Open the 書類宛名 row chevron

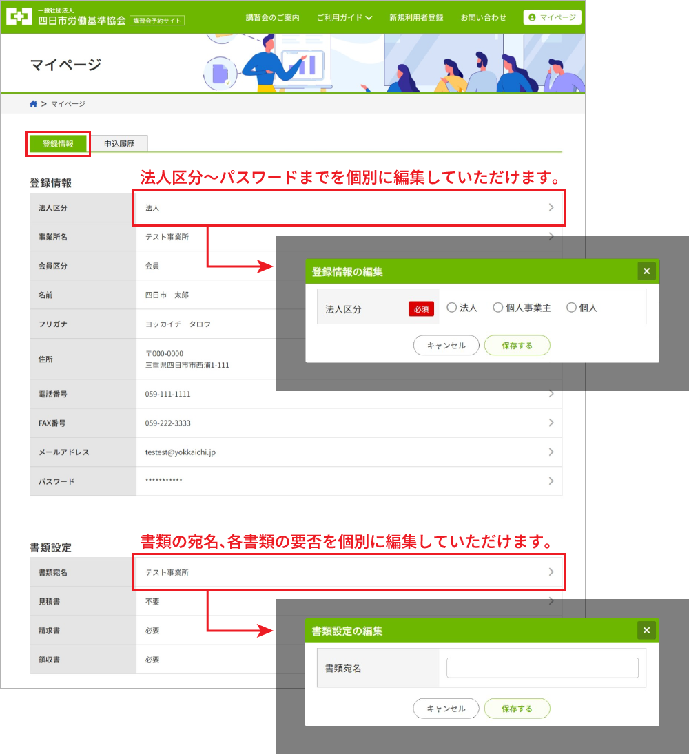[551, 572]
